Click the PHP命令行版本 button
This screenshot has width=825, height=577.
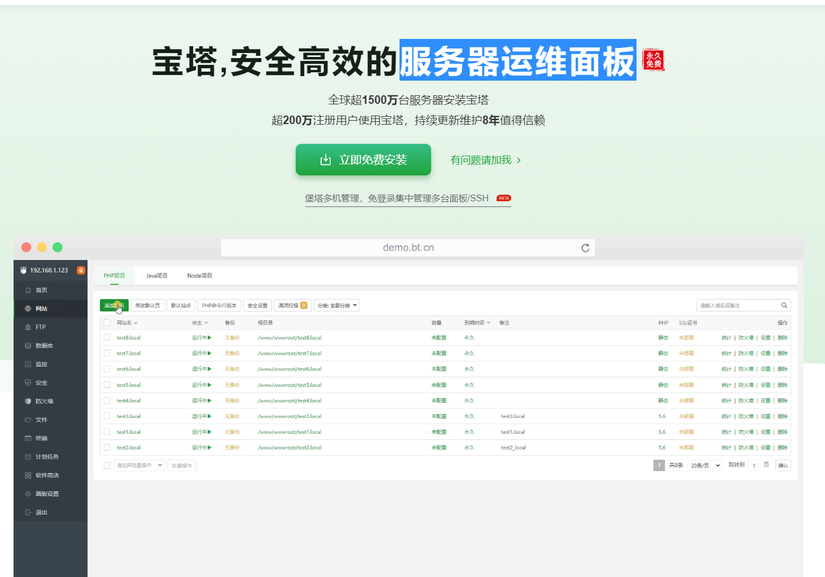tap(220, 305)
